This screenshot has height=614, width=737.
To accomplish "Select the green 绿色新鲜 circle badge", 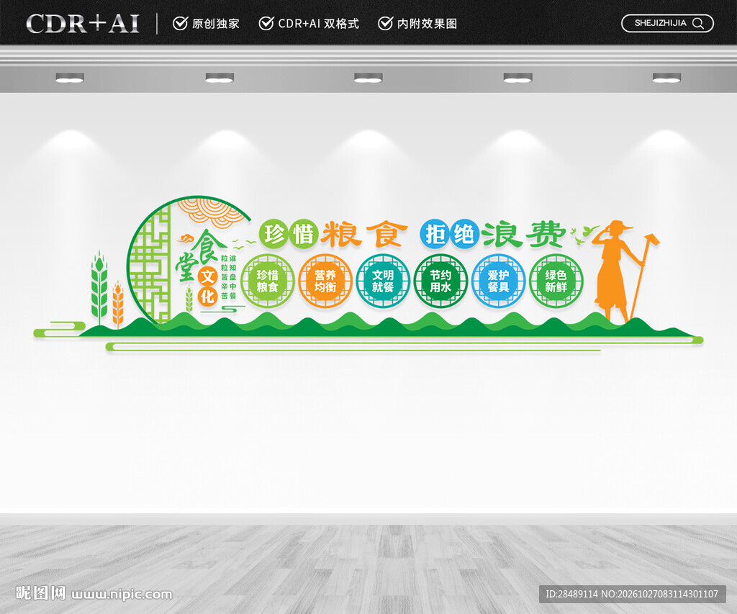I will (556, 281).
